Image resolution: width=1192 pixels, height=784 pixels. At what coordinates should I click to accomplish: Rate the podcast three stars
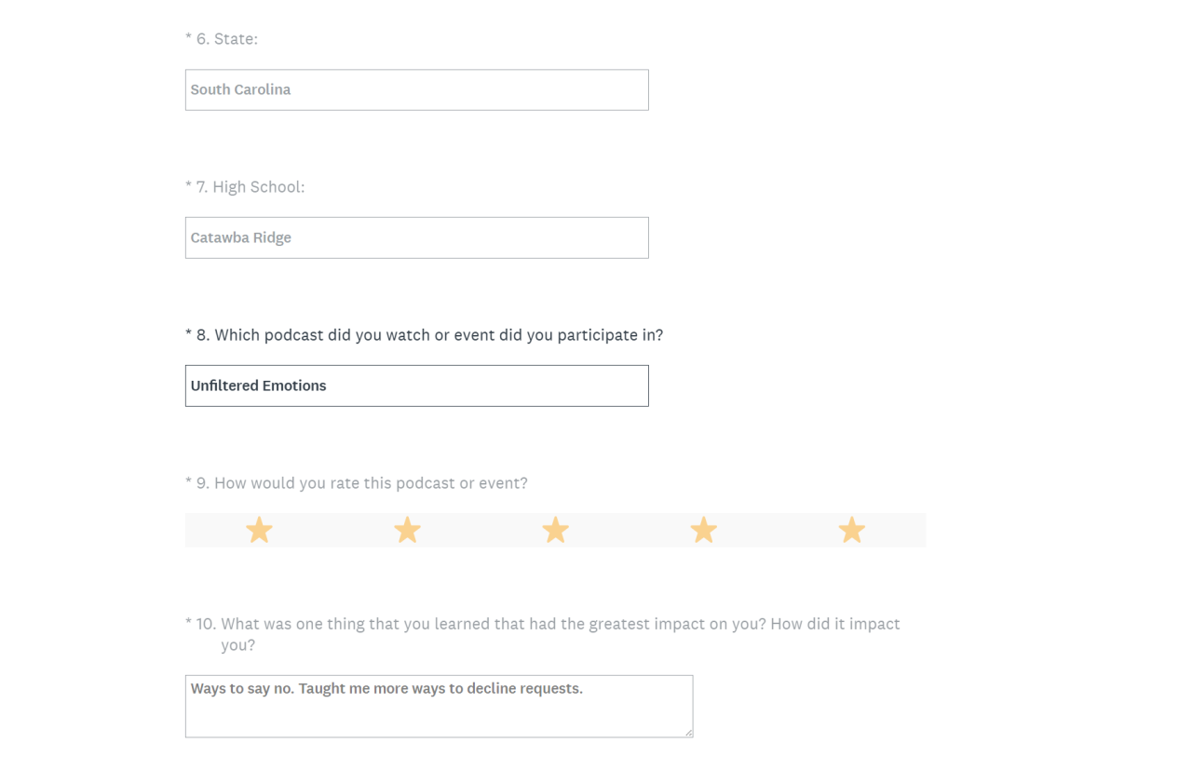tap(555, 531)
